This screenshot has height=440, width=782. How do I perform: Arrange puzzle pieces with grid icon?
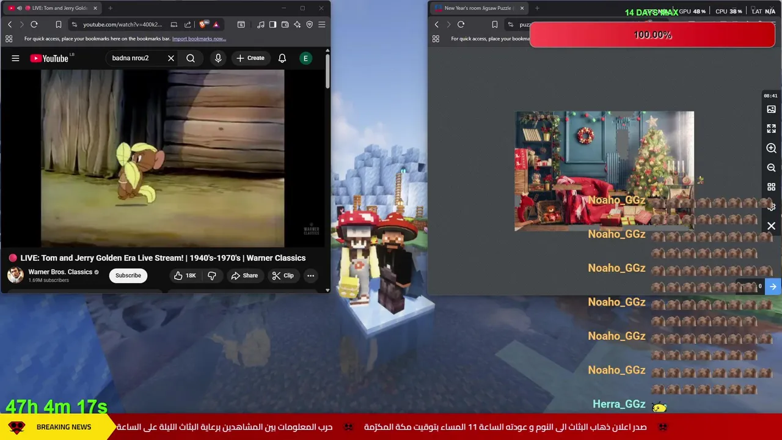tap(771, 187)
